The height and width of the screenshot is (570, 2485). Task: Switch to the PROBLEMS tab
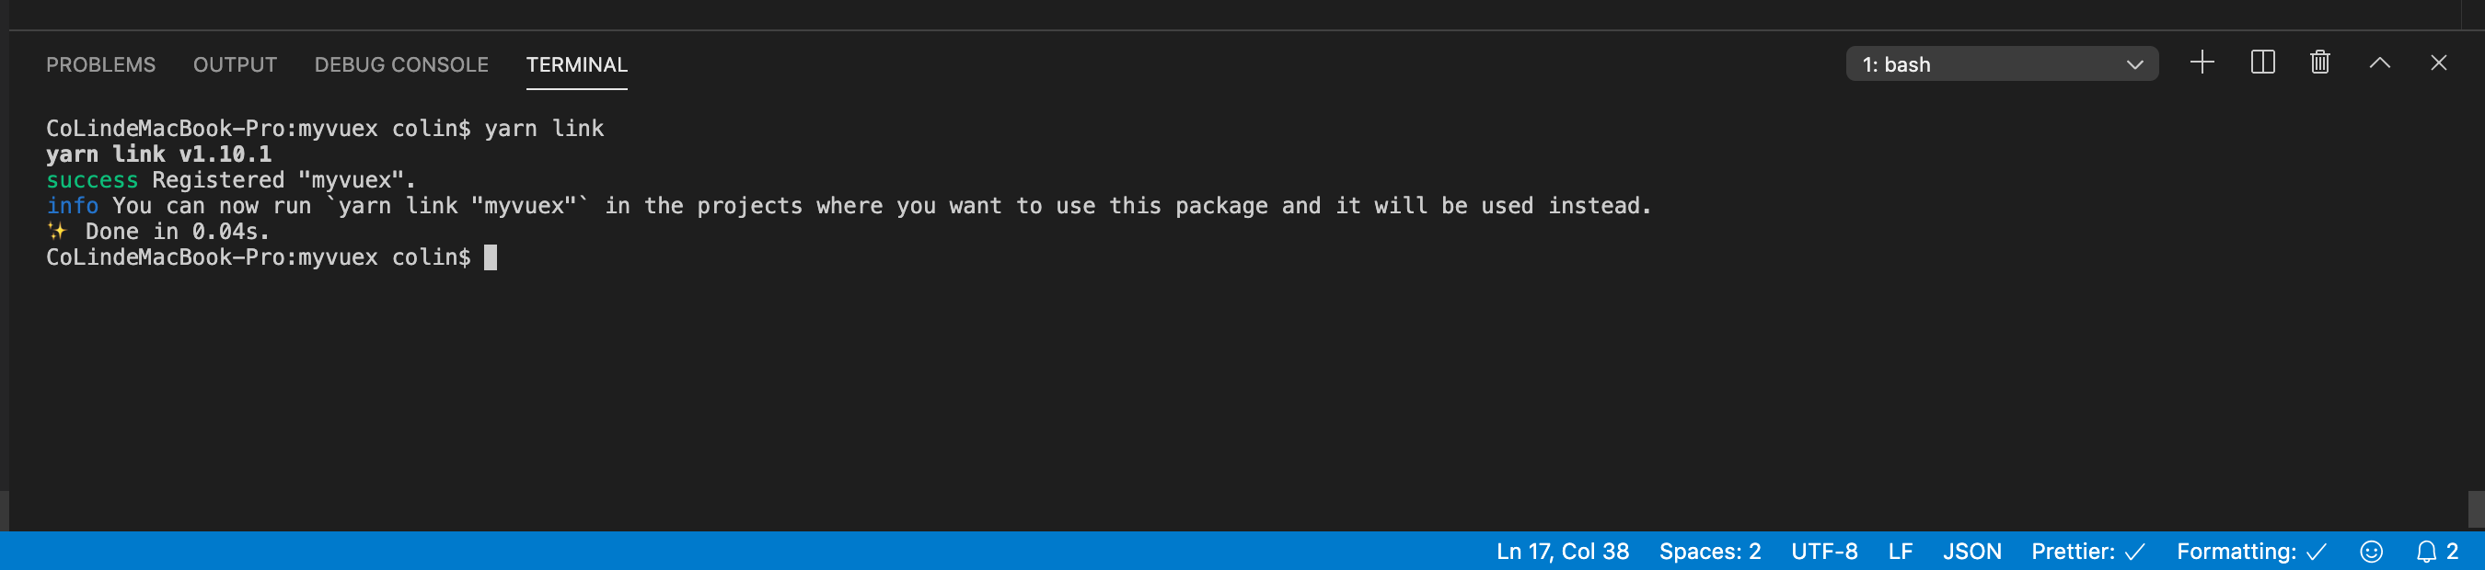[100, 64]
